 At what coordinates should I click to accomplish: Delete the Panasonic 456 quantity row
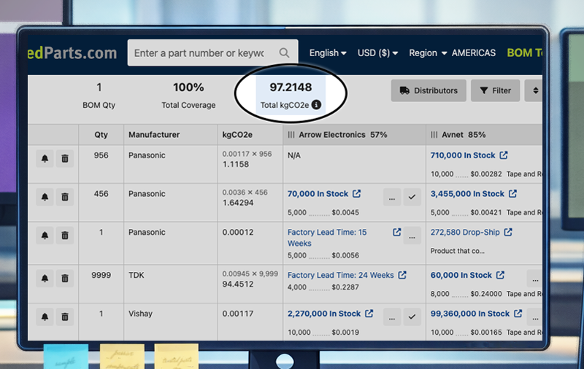click(65, 197)
